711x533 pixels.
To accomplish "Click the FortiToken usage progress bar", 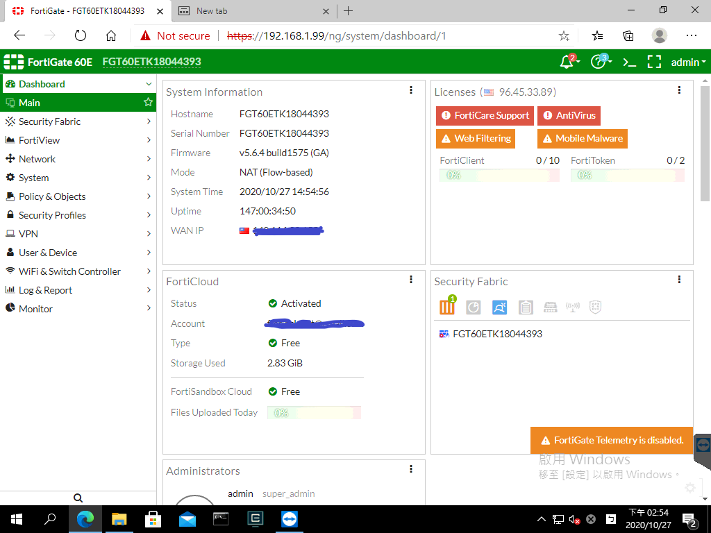I will 628,175.
